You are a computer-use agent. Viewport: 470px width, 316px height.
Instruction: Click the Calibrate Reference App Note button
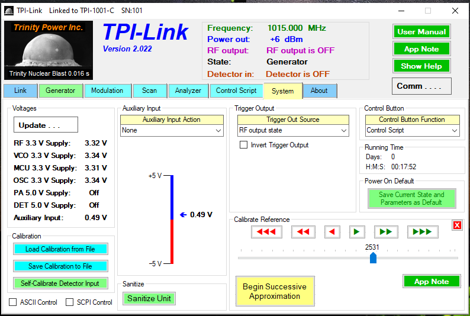(x=432, y=282)
